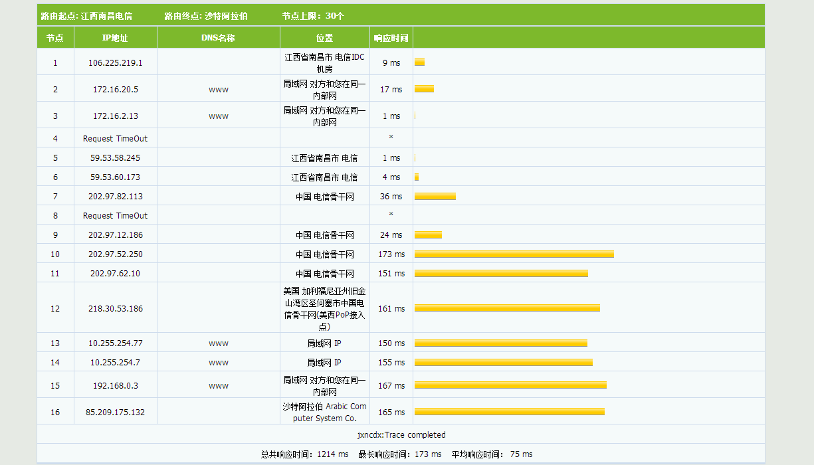The image size is (814, 465).
Task: Click the 17 ms response time value
Action: (x=391, y=90)
